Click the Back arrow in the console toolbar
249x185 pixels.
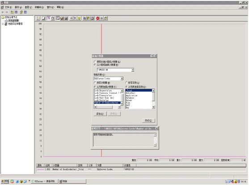click(3, 12)
